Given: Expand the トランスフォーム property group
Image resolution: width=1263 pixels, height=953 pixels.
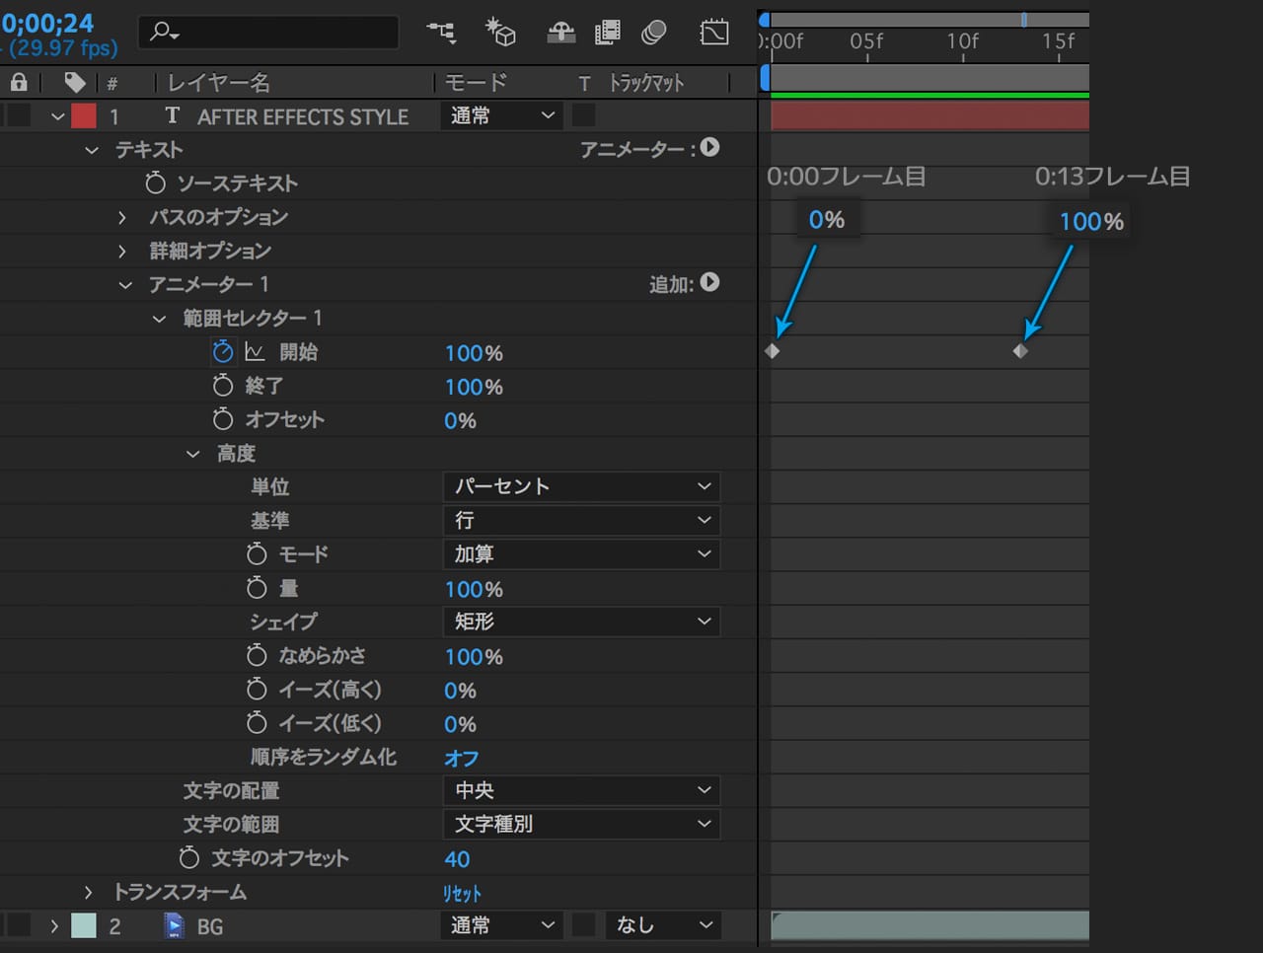Looking at the screenshot, I should 89,893.
